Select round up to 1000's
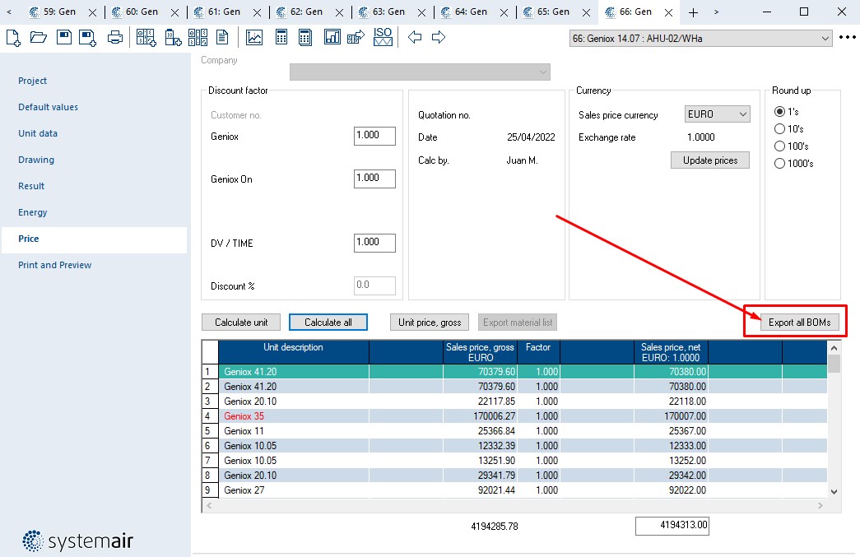 (x=779, y=164)
